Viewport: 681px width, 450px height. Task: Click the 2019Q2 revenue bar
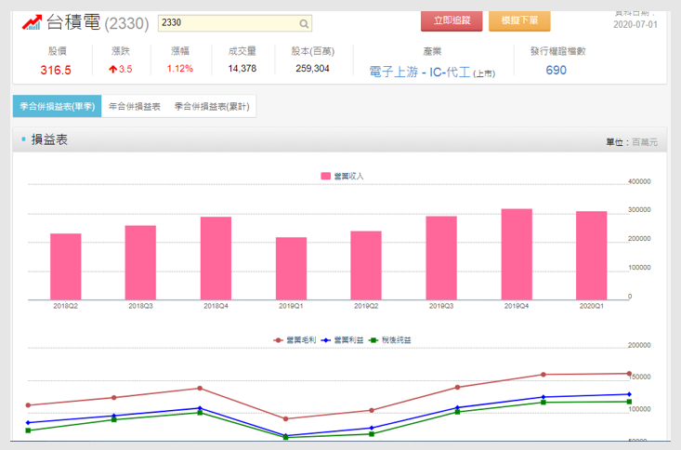click(366, 265)
